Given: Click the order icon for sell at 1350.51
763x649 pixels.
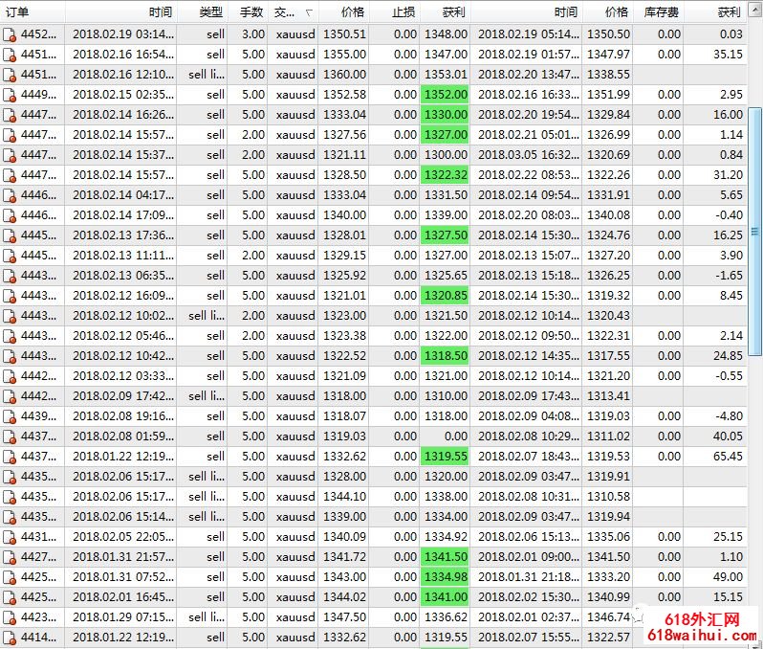Looking at the screenshot, I should [10, 34].
